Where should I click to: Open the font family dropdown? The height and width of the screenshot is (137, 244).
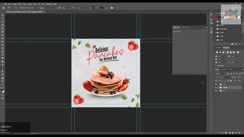click(x=29, y=8)
